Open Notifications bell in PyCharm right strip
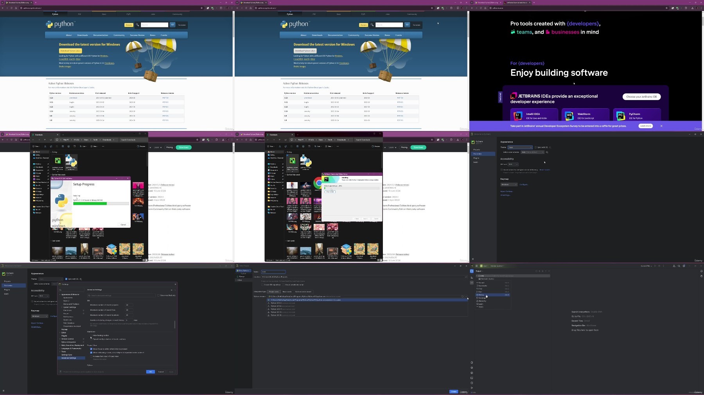The image size is (704, 395). pos(701,271)
